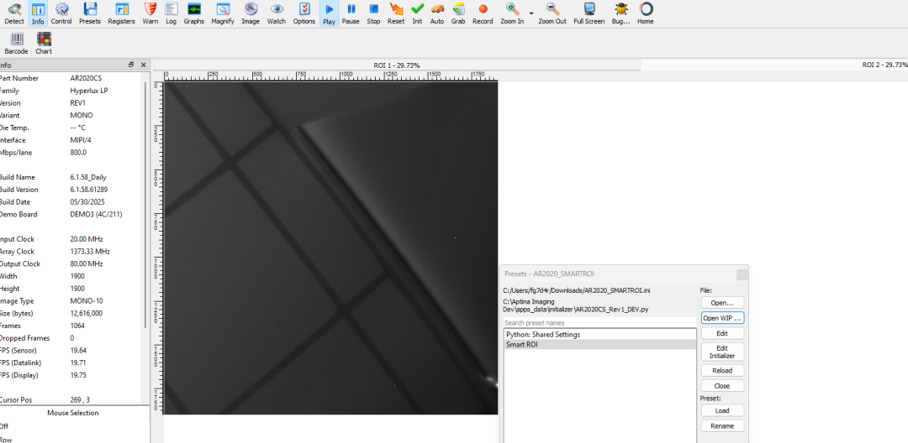Reload the preset file
This screenshot has width=908, height=443.
(722, 370)
